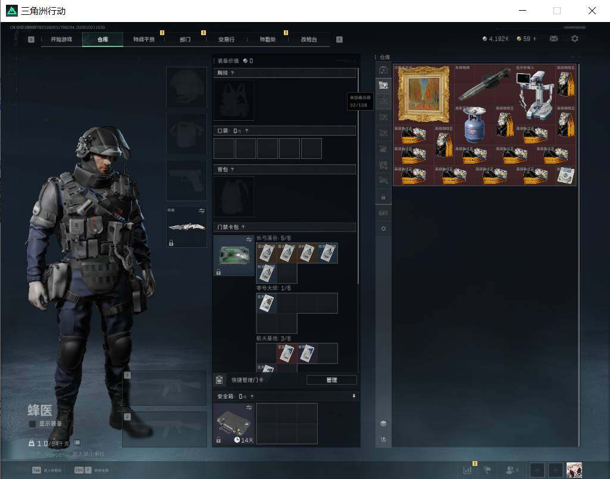
Task: Select the blue gas canister item
Action: [x=474, y=124]
